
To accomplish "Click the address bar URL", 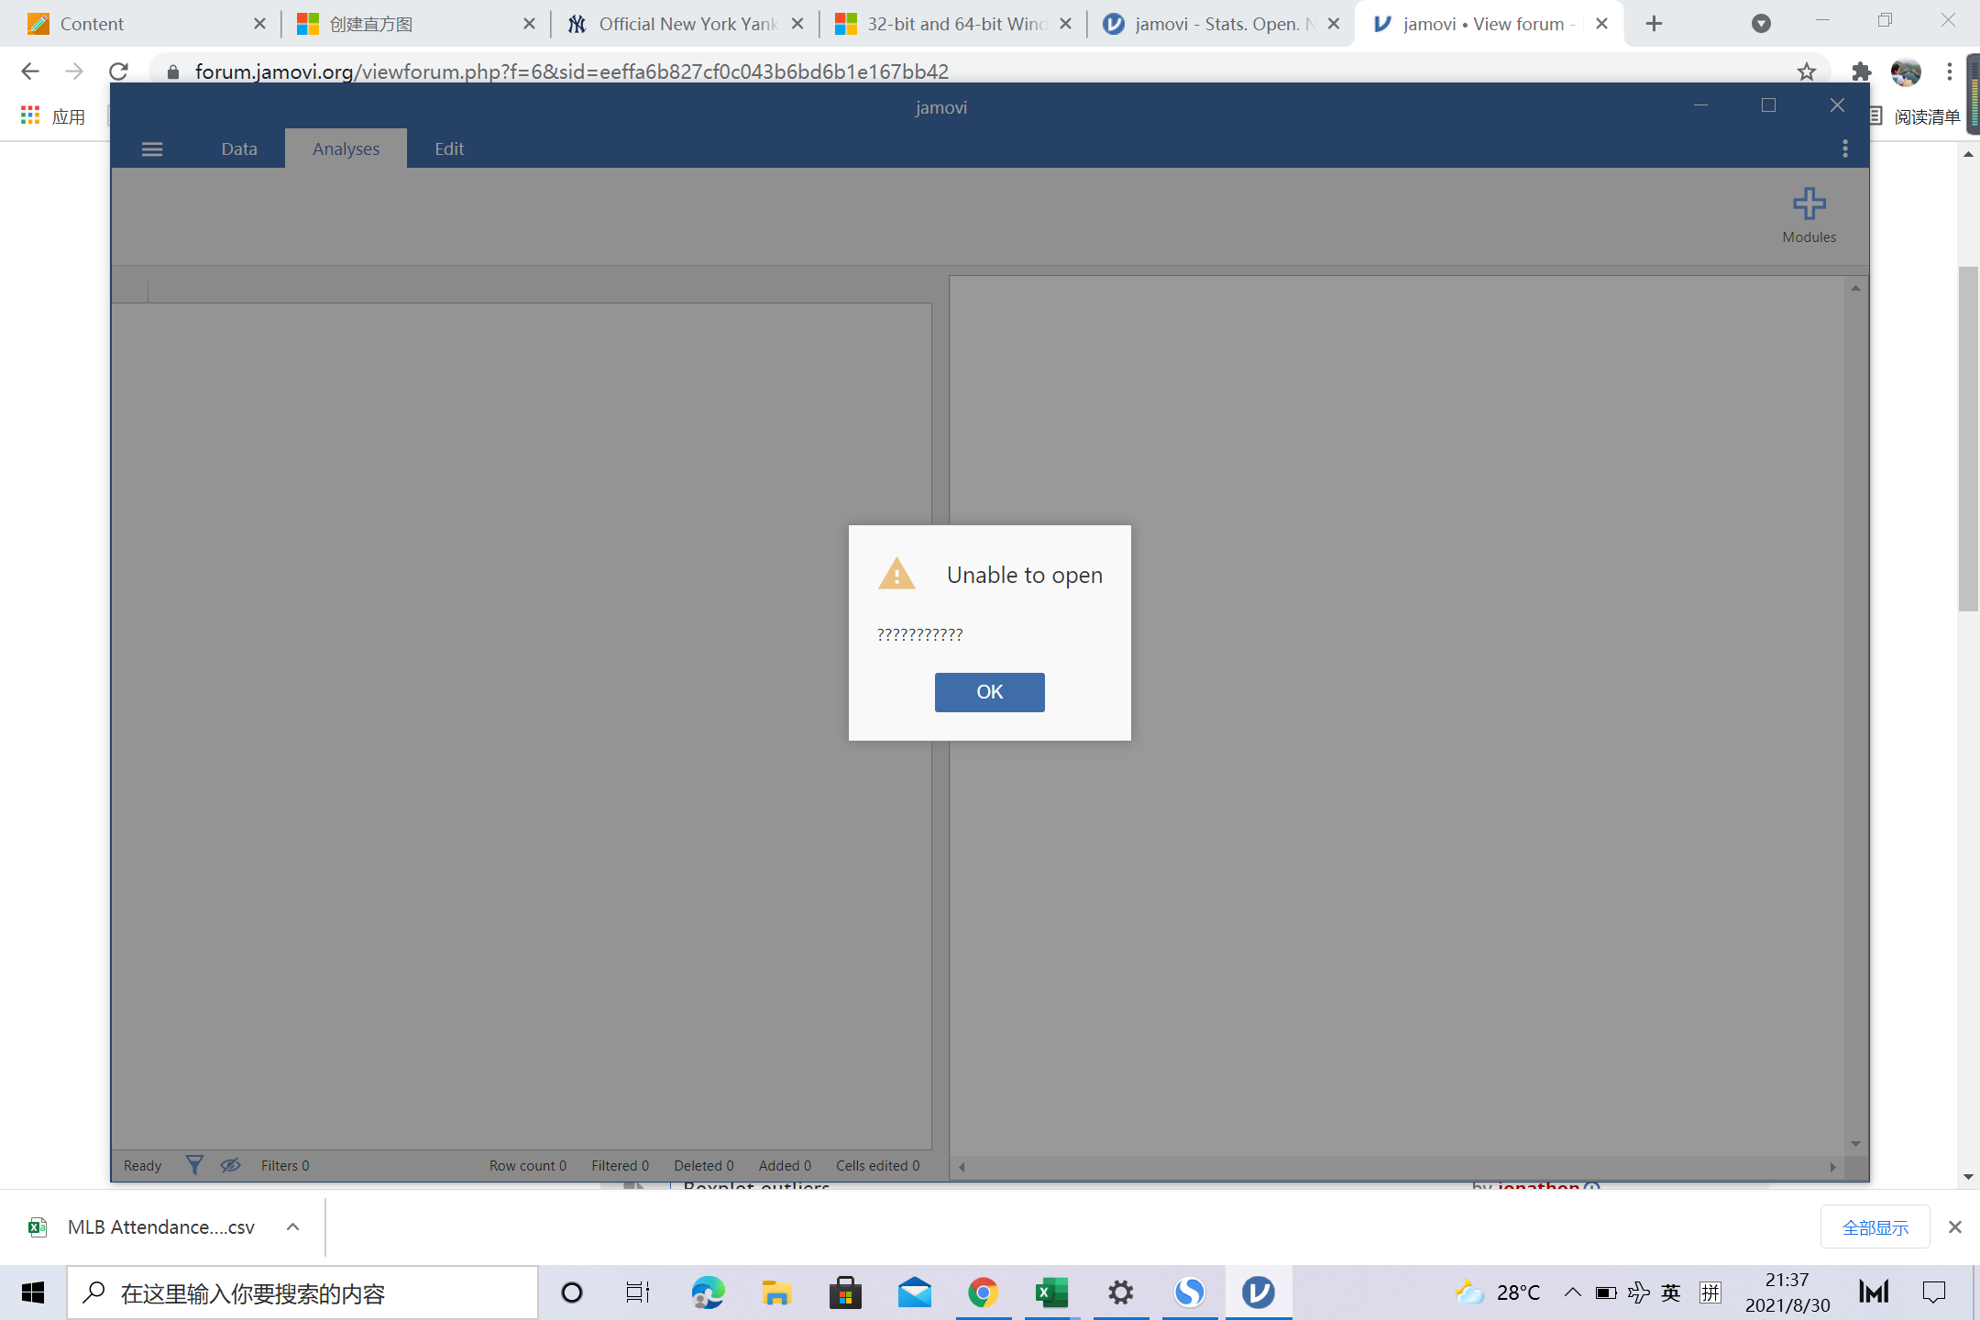I will click(x=571, y=71).
